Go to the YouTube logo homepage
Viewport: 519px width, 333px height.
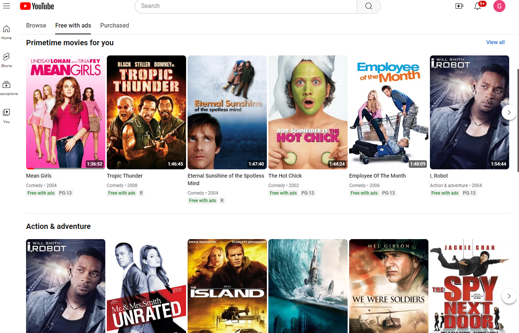37,6
